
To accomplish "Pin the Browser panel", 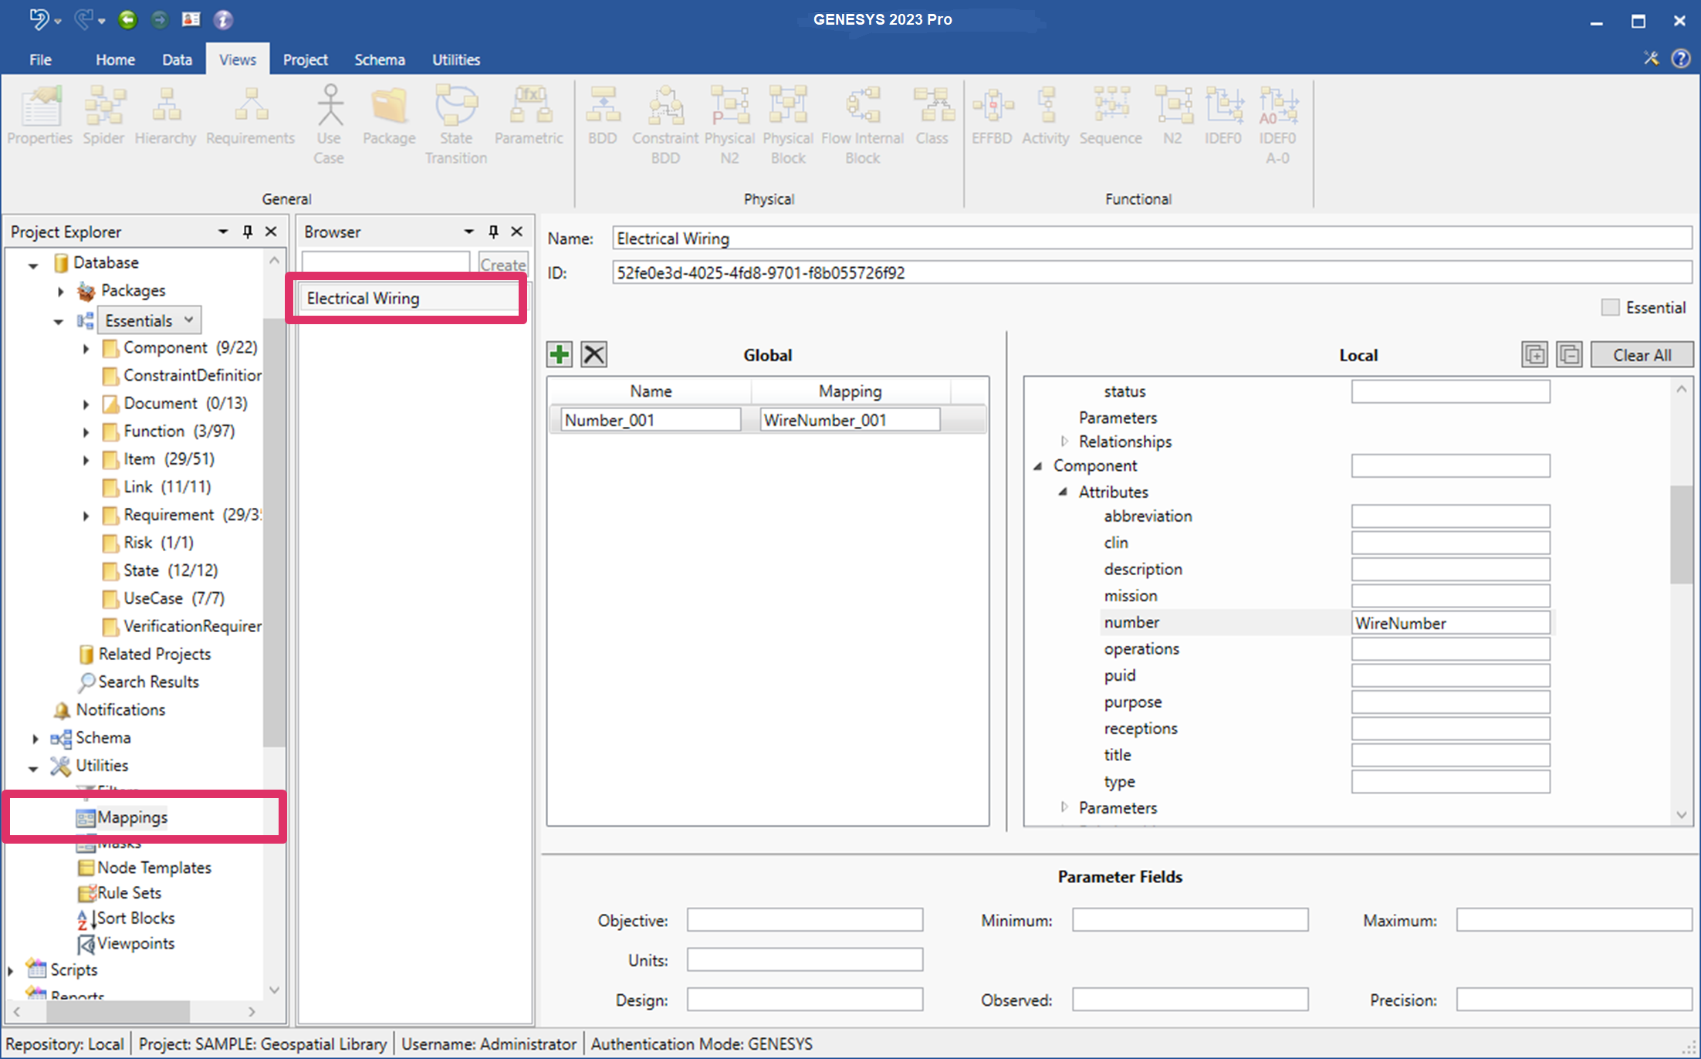I will [x=493, y=232].
